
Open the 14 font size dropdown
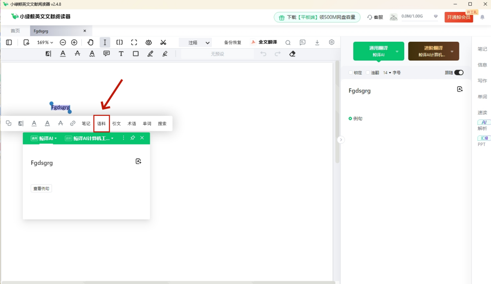387,72
